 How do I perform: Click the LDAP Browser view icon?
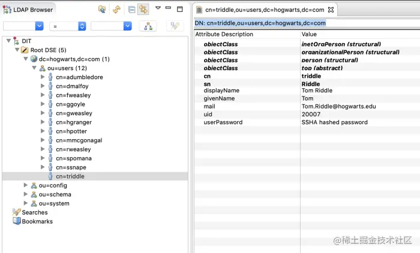coord(7,10)
